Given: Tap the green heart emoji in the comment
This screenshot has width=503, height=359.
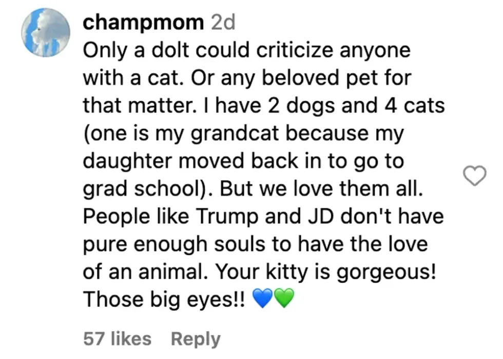Looking at the screenshot, I should (x=283, y=298).
